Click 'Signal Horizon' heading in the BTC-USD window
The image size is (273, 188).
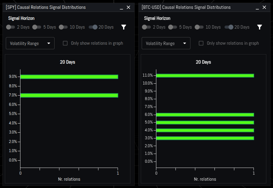[x=157, y=18]
